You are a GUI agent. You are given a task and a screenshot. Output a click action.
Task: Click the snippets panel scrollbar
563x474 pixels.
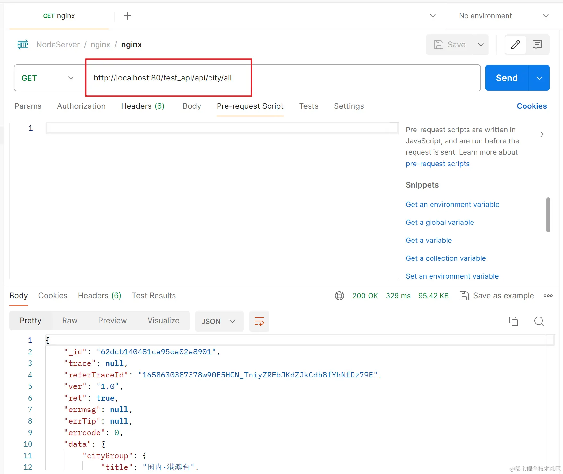coord(548,215)
